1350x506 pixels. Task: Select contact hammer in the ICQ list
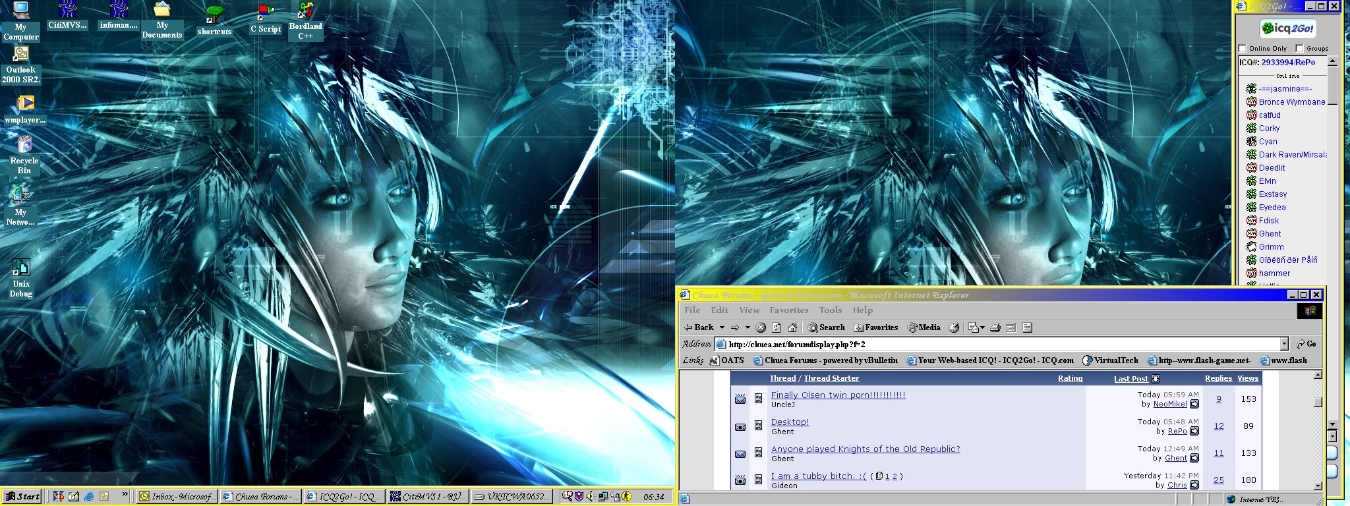[x=1274, y=273]
